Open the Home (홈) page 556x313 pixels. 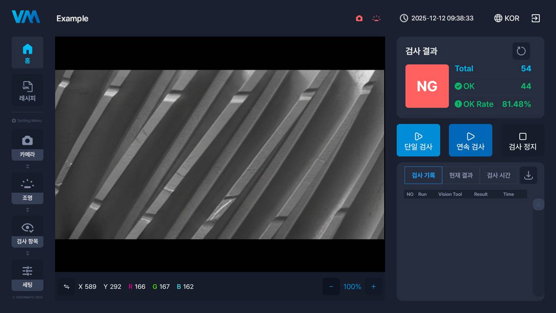27,53
